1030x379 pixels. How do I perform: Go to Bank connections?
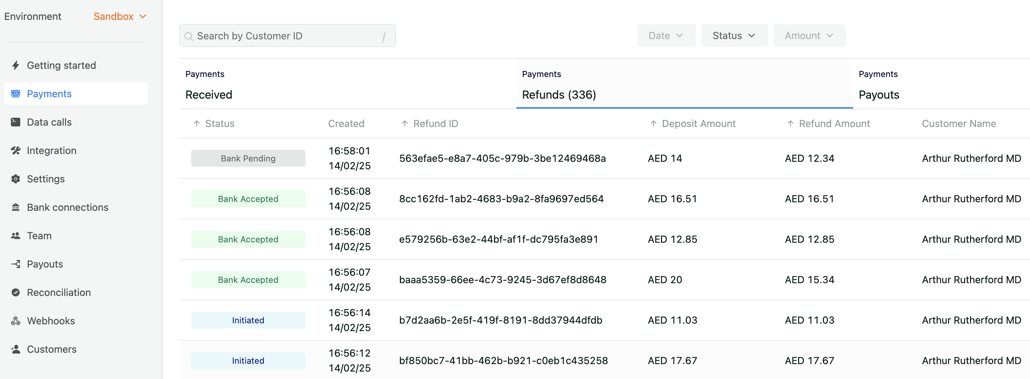tap(76, 207)
